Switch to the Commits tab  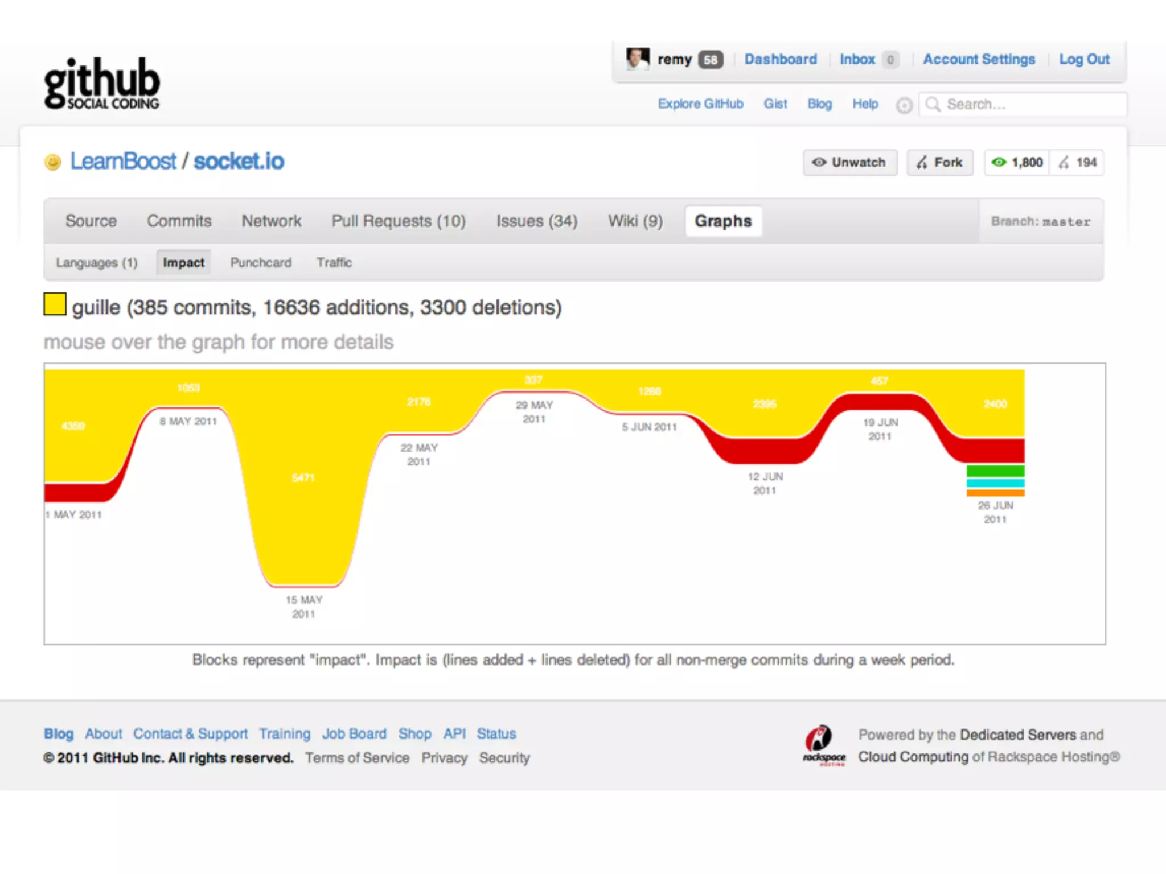[x=179, y=221]
